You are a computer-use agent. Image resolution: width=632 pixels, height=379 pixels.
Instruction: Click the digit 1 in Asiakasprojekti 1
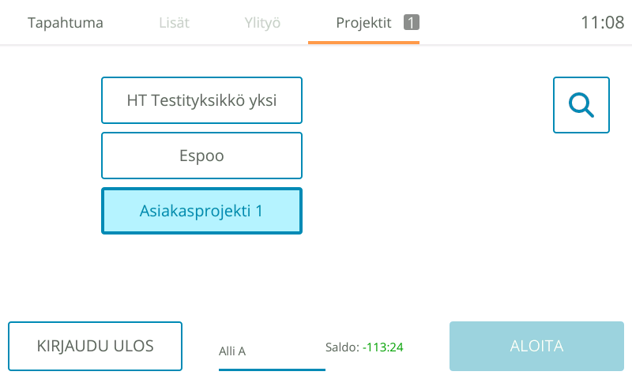pyautogui.click(x=259, y=211)
